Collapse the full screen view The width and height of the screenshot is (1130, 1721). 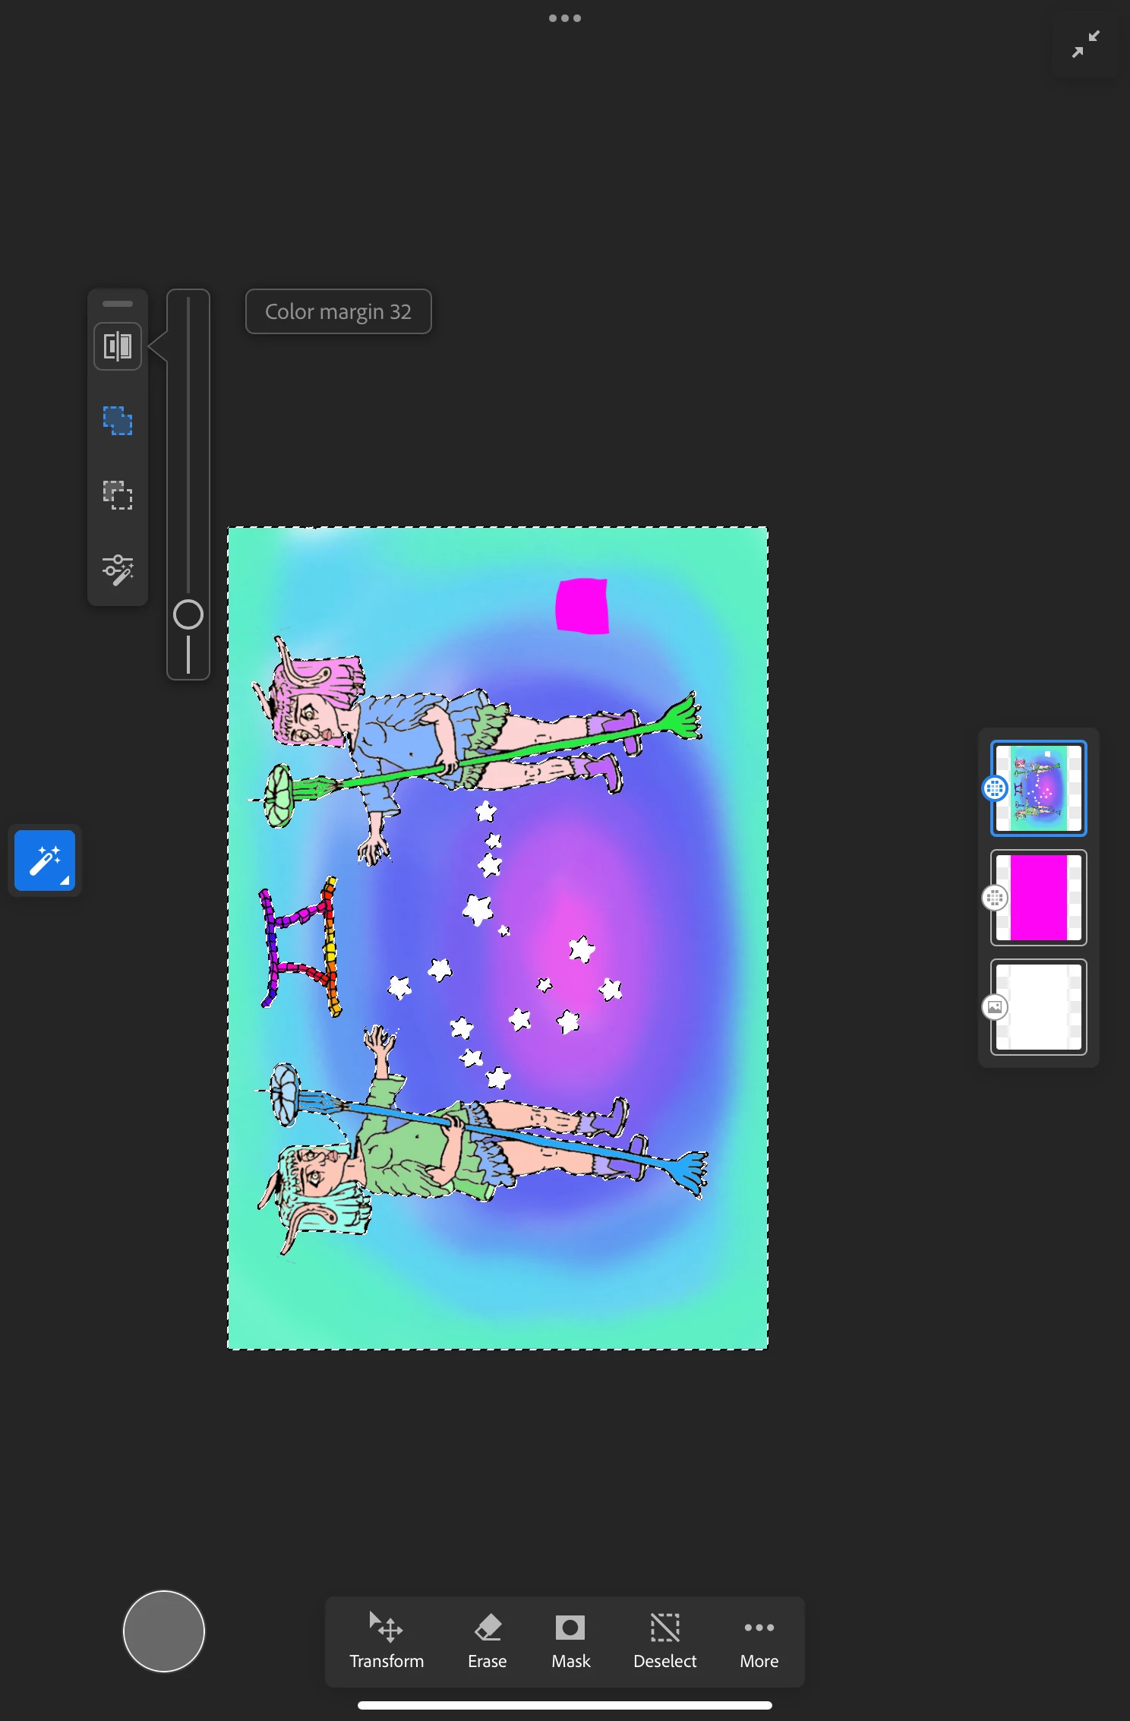click(x=1086, y=44)
